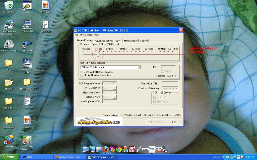Switch to trashervpn.tk Mozilla taskbar window
The width and height of the screenshot is (257, 160).
(x=70, y=157)
